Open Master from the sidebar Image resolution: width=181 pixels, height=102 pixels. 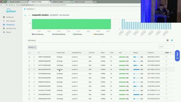click(x=8, y=32)
